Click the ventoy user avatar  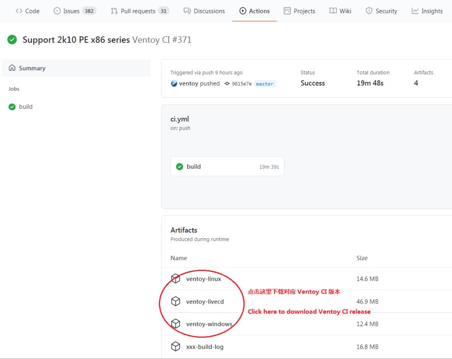174,83
